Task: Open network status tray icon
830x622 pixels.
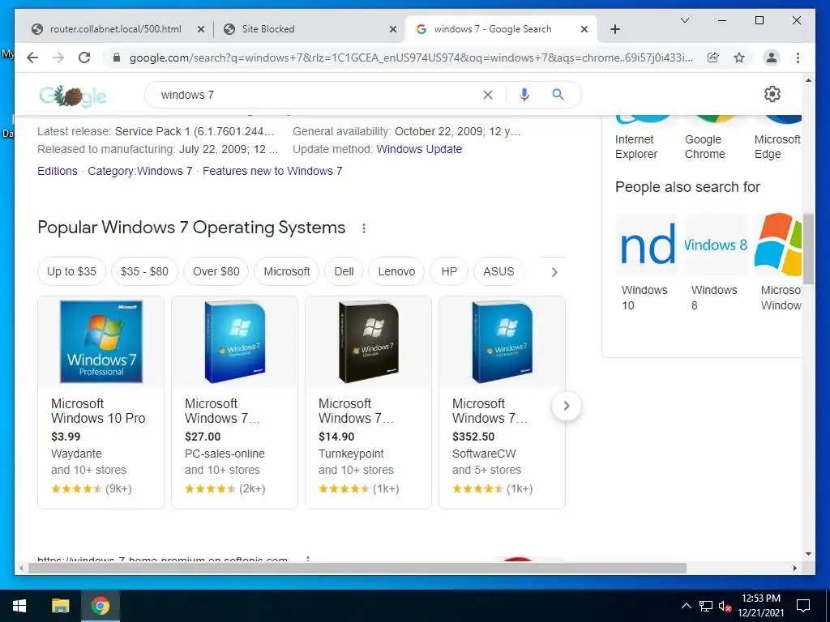Action: (706, 606)
